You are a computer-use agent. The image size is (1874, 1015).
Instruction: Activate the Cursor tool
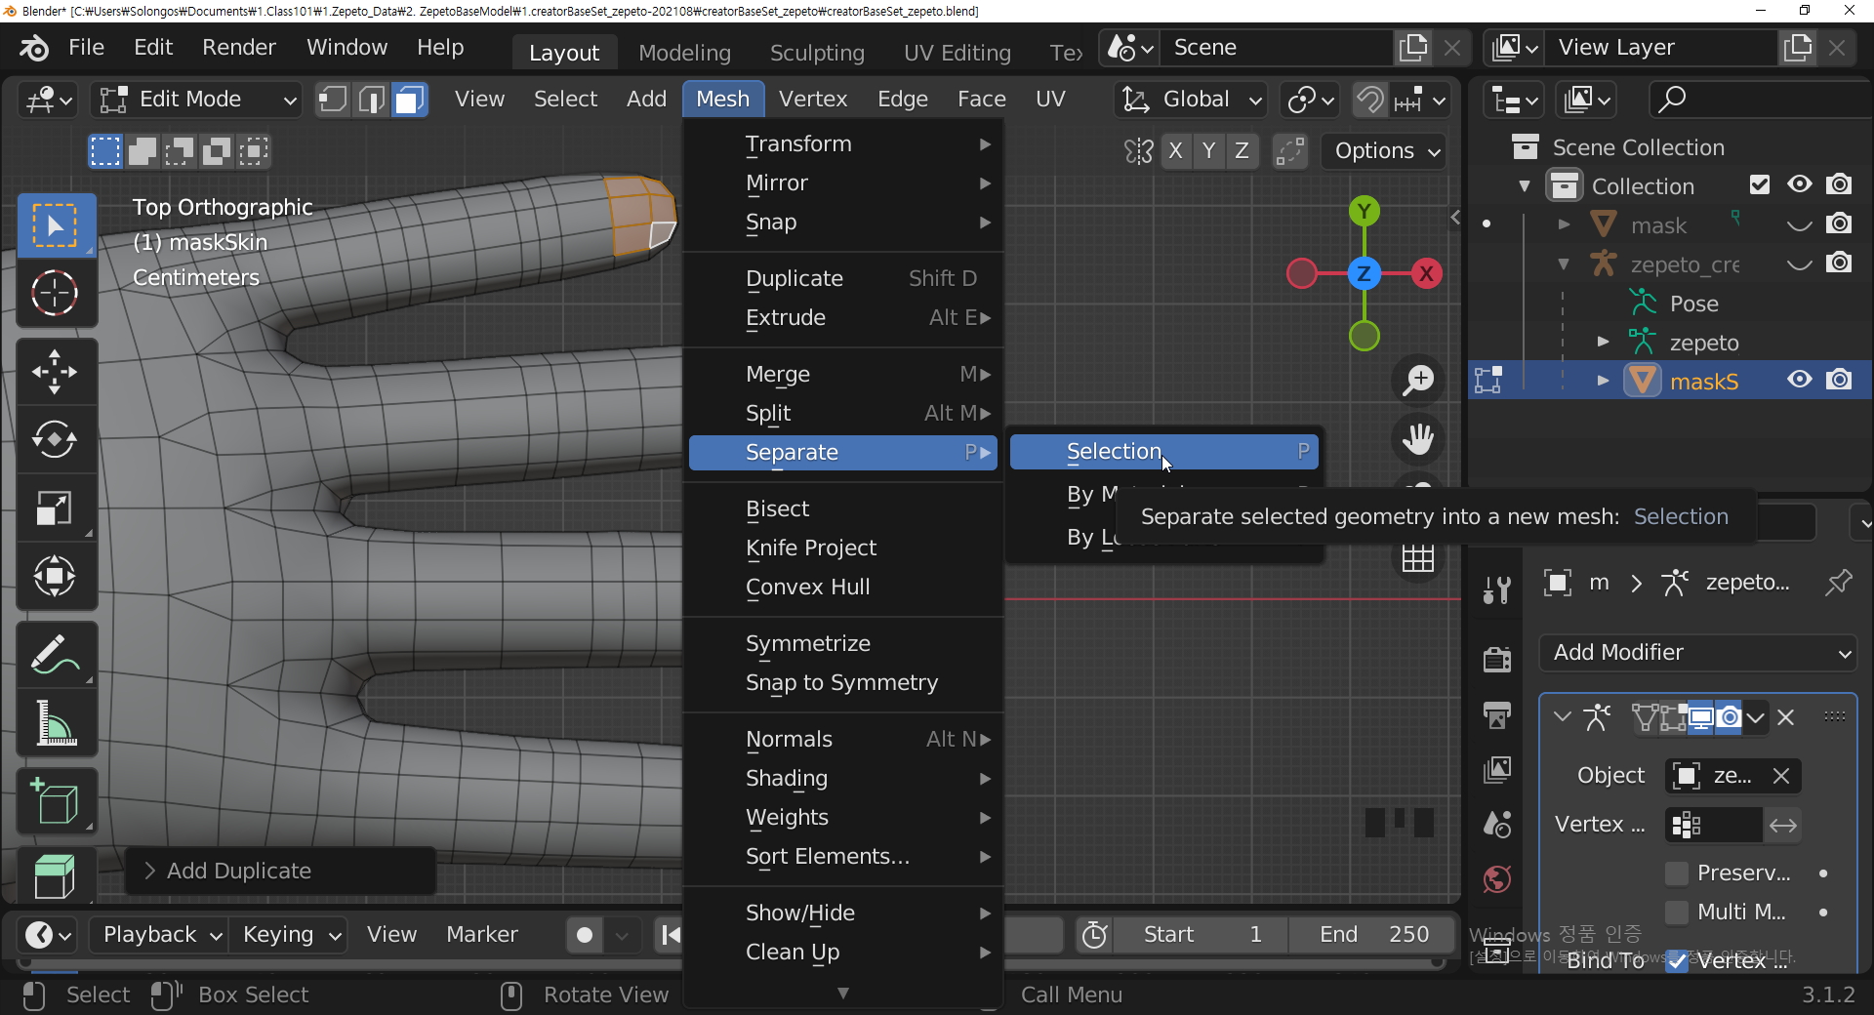56,293
